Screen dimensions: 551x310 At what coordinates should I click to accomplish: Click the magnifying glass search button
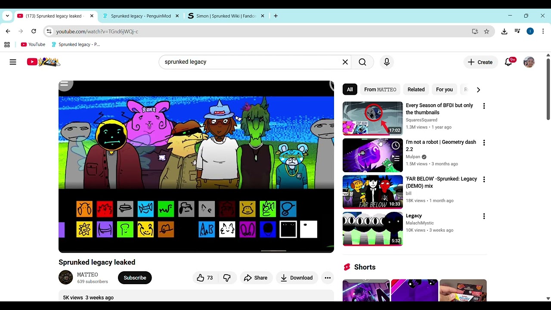(362, 62)
